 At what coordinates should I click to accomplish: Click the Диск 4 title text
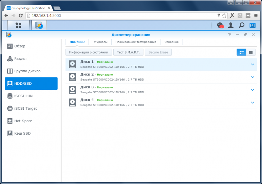(87, 100)
